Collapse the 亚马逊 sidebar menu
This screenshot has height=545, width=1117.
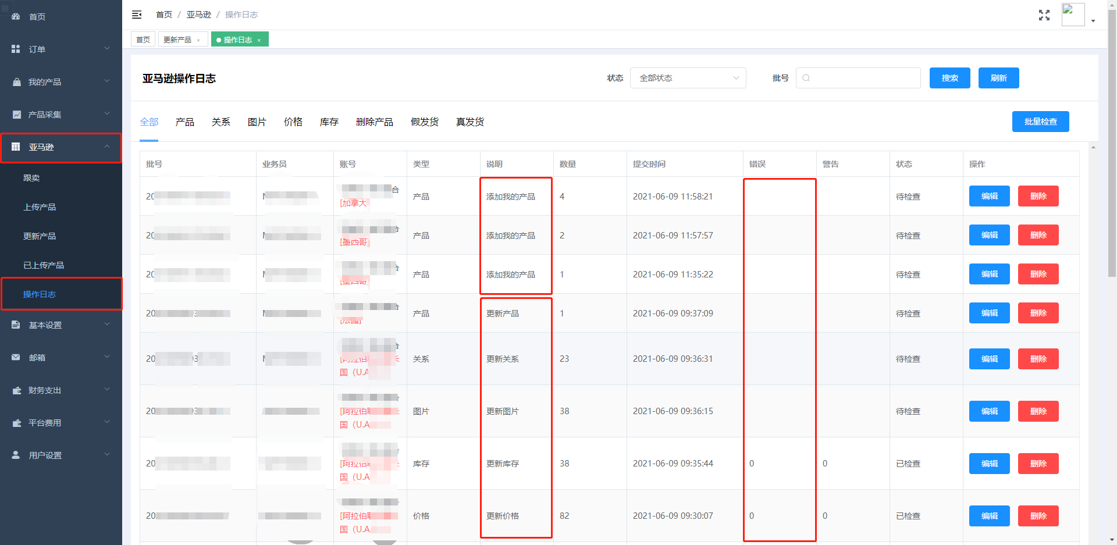(61, 147)
